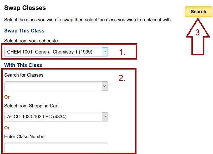Select the CHEM 1001 General Chemistry field
Viewport: 213px width, 154px height.
coord(53,52)
